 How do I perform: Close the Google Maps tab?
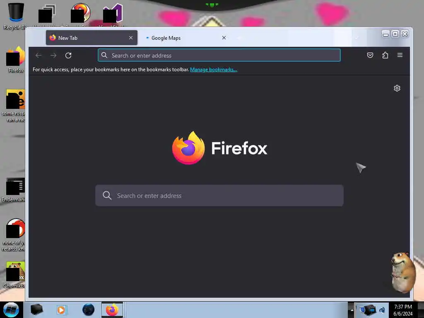(224, 38)
